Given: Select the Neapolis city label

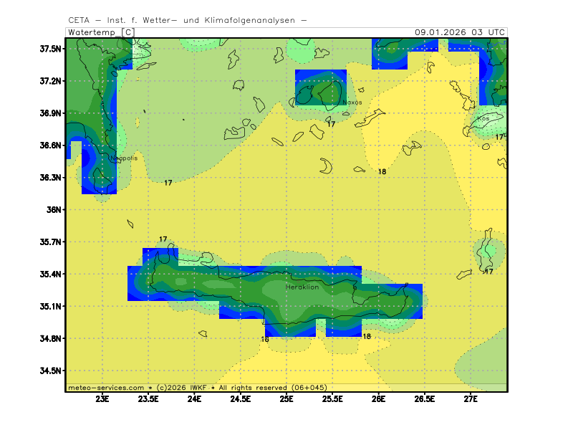Looking at the screenshot, I should (123, 158).
